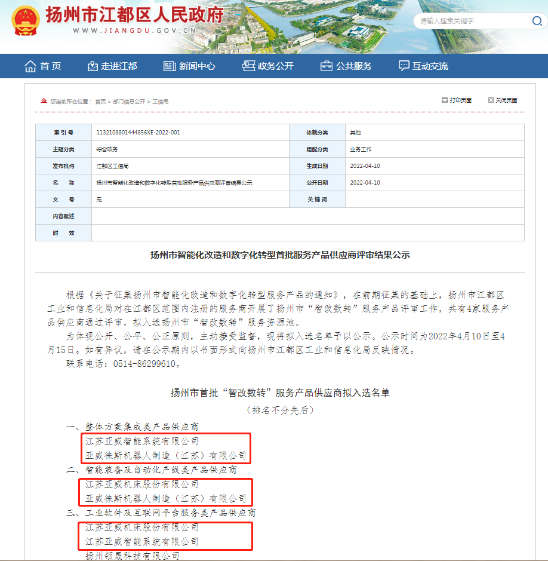This screenshot has width=548, height=561.
Task: Click the national emblem logo
Action: pyautogui.click(x=25, y=21)
